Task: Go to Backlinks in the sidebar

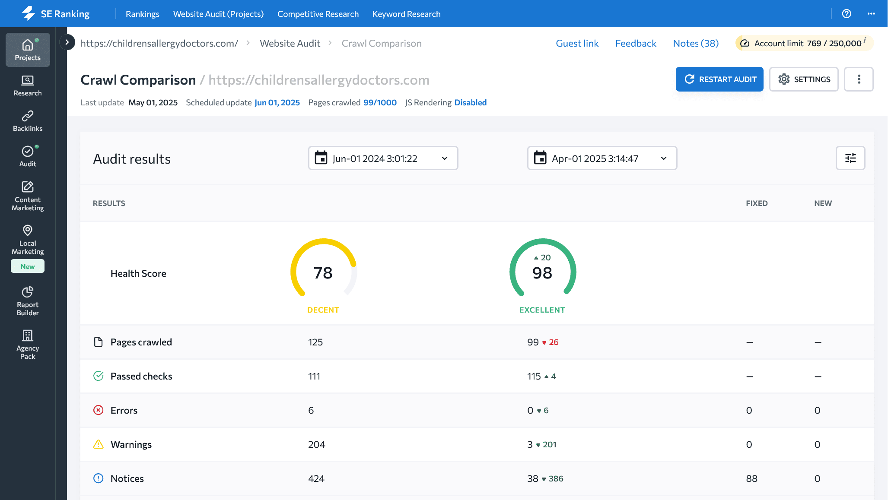Action: pyautogui.click(x=28, y=121)
